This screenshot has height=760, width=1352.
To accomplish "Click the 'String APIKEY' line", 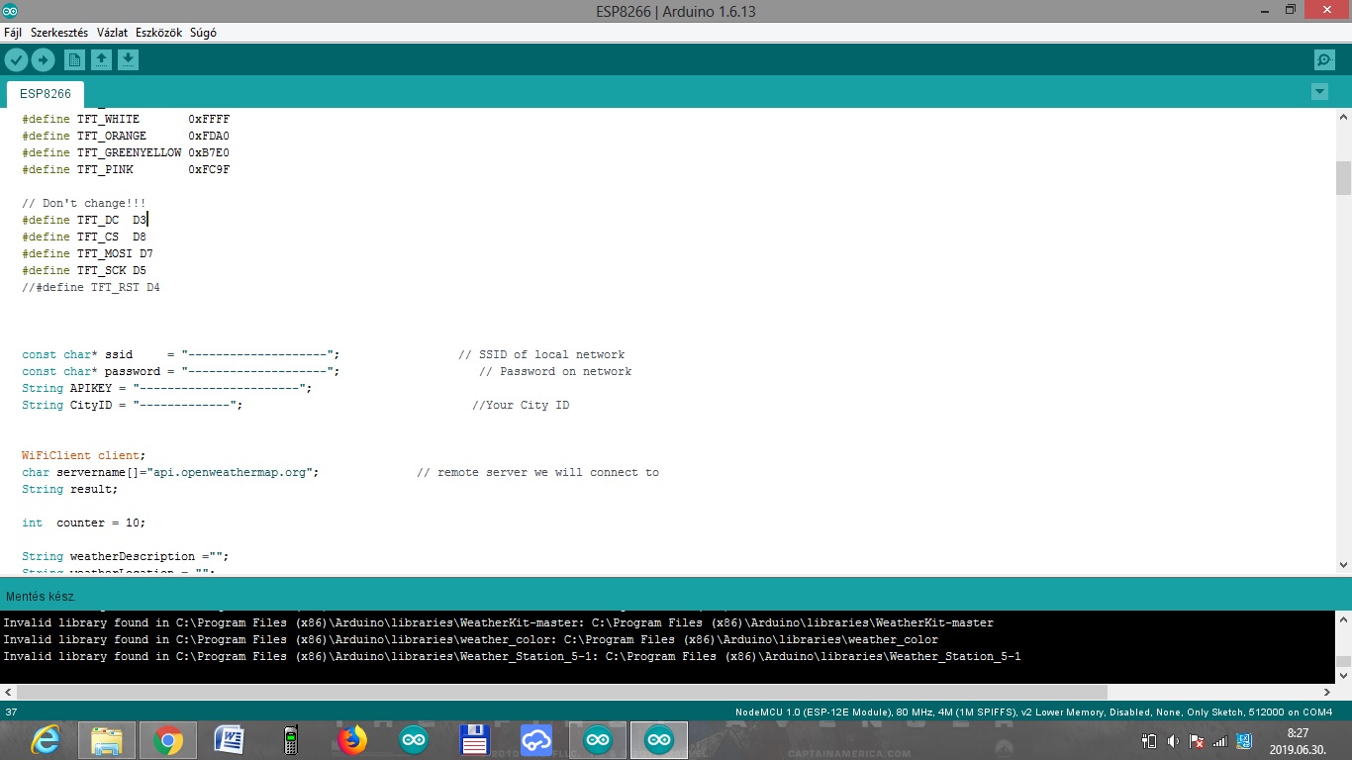I will tap(167, 388).
